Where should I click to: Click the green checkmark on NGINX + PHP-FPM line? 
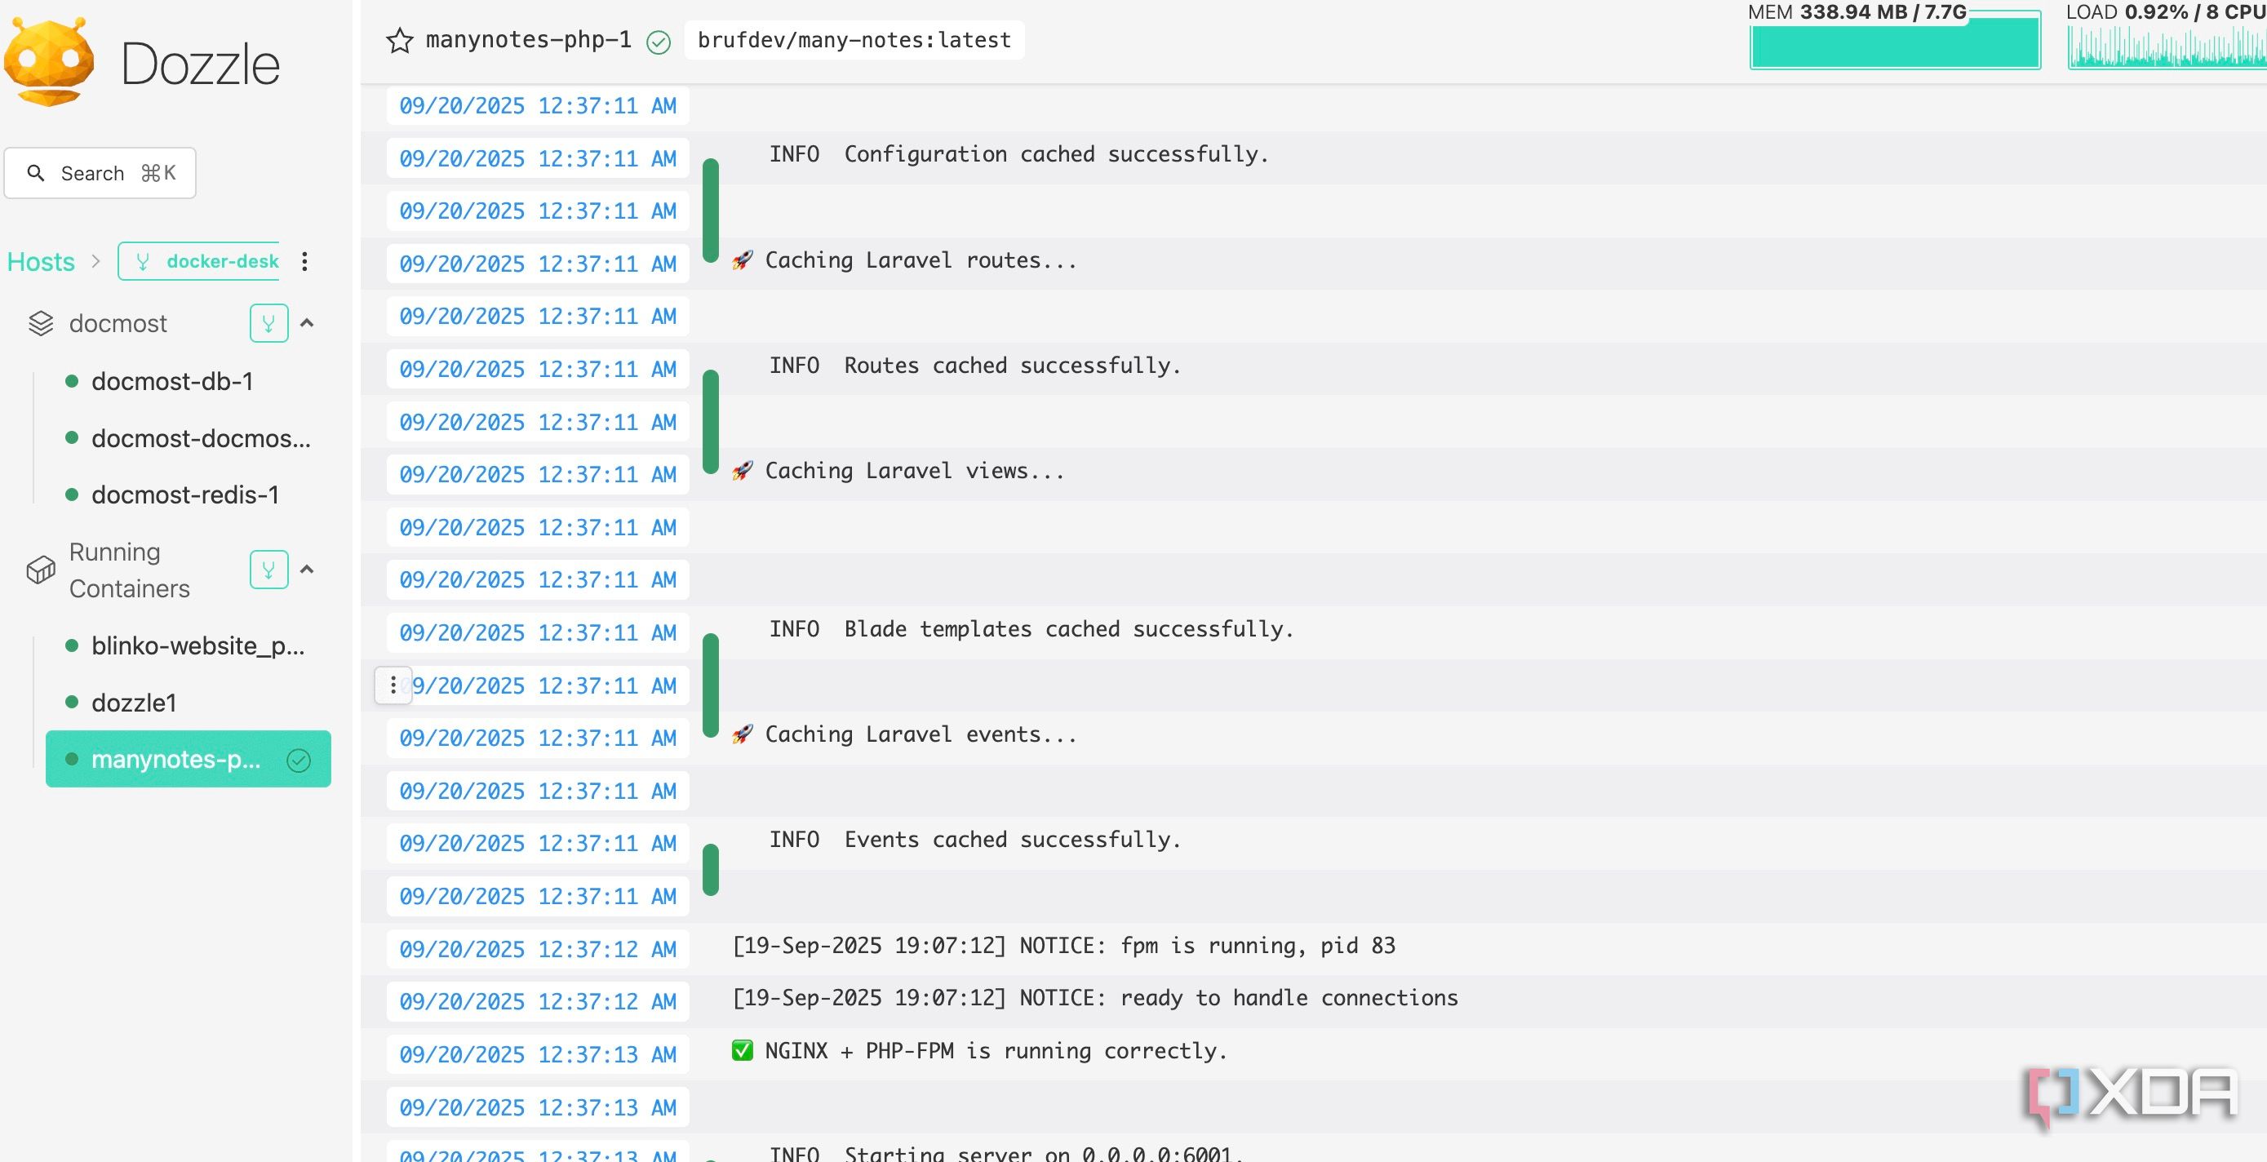[743, 1050]
